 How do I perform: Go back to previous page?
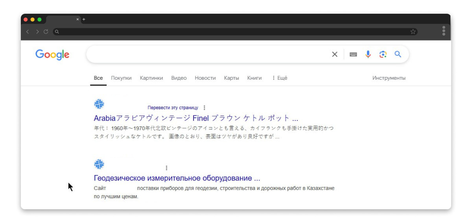28,32
